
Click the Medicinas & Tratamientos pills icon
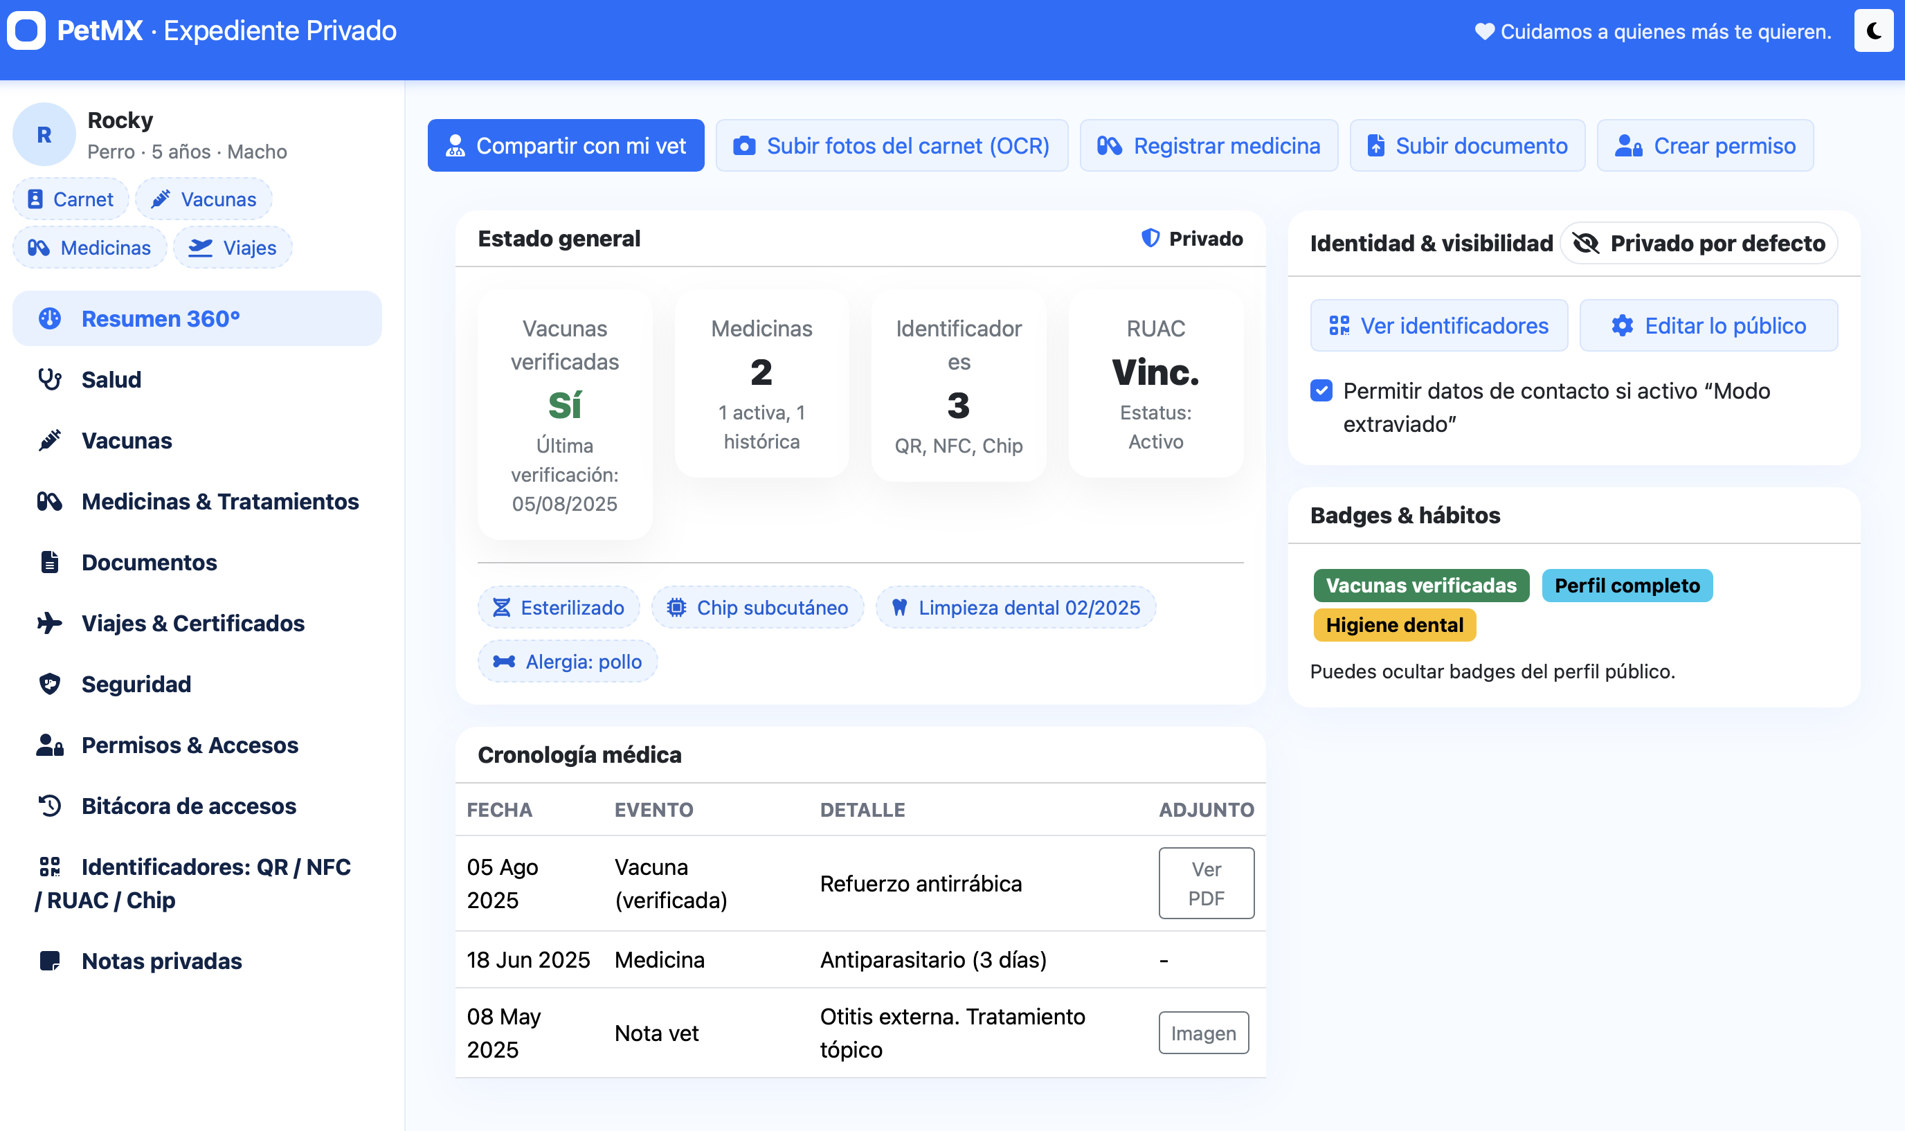click(51, 502)
